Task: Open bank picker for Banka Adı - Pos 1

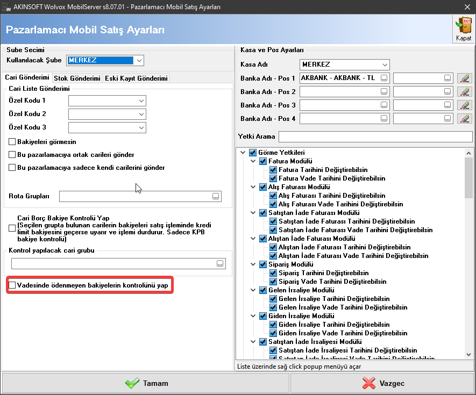Action: pyautogui.click(x=384, y=78)
